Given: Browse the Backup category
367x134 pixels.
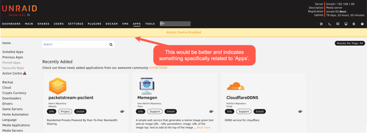Looking at the screenshot, I should click(x=8, y=82).
